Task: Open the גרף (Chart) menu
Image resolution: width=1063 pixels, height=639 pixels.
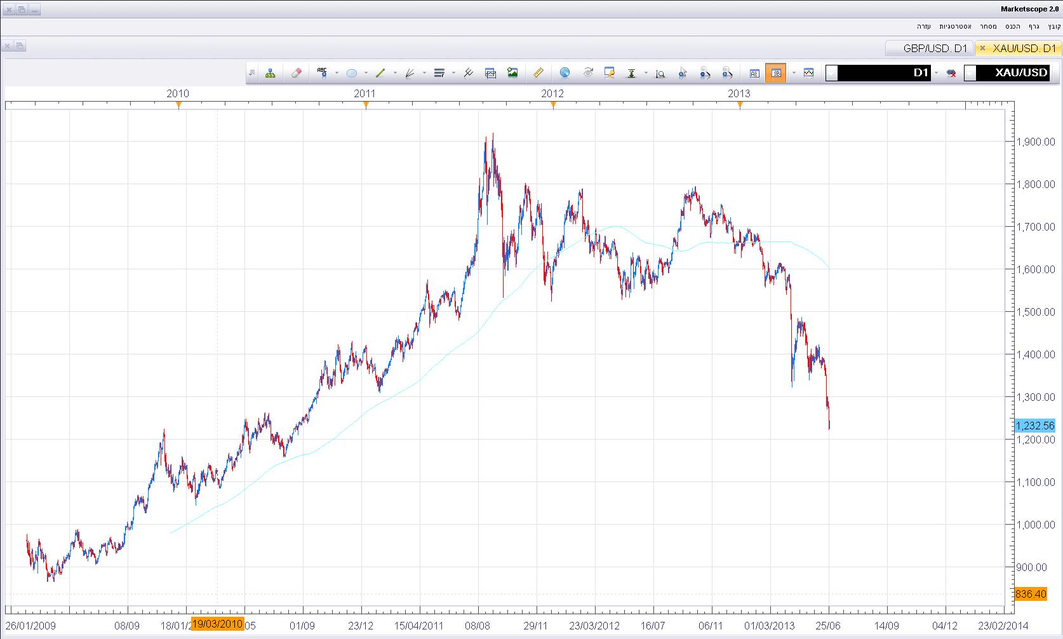Action: tap(1034, 26)
